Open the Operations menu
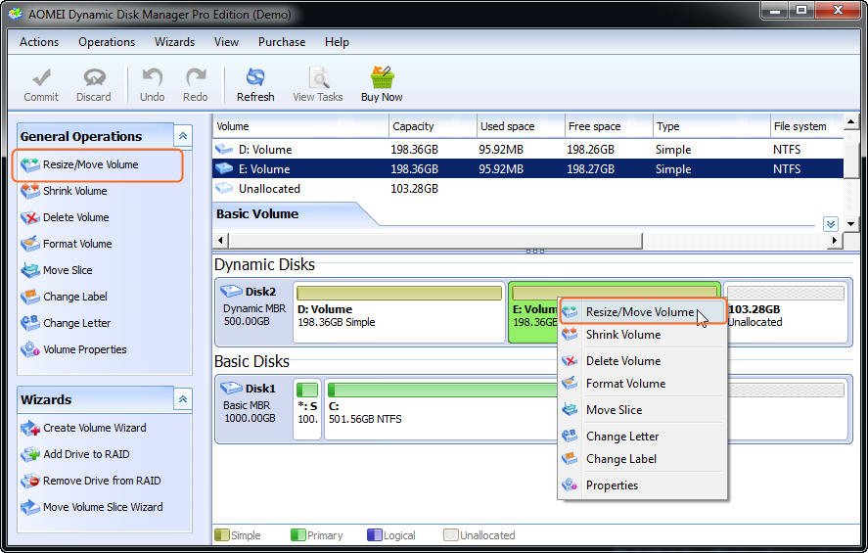The image size is (868, 553). [107, 42]
